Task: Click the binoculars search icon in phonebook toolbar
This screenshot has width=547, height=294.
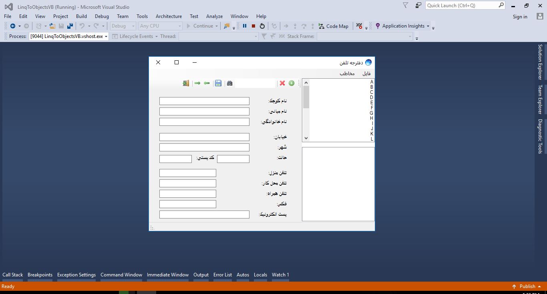Action: [x=229, y=83]
